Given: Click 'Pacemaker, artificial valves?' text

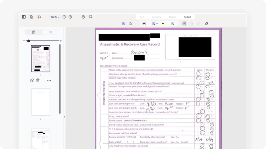Looking at the screenshot, I should click(123, 133).
